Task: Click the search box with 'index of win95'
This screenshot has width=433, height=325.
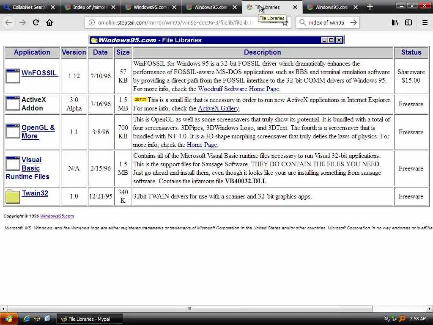Action: pyautogui.click(x=326, y=23)
